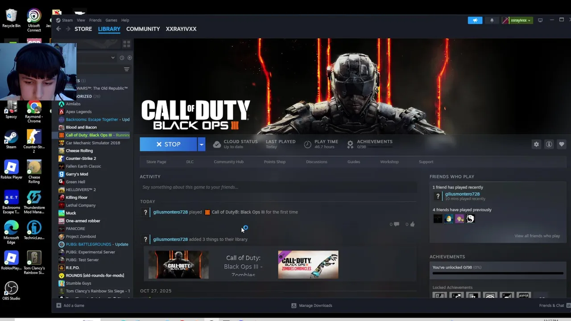The height and width of the screenshot is (321, 571).
Task: Open OBS Studio desktop shortcut
Action: (x=11, y=291)
